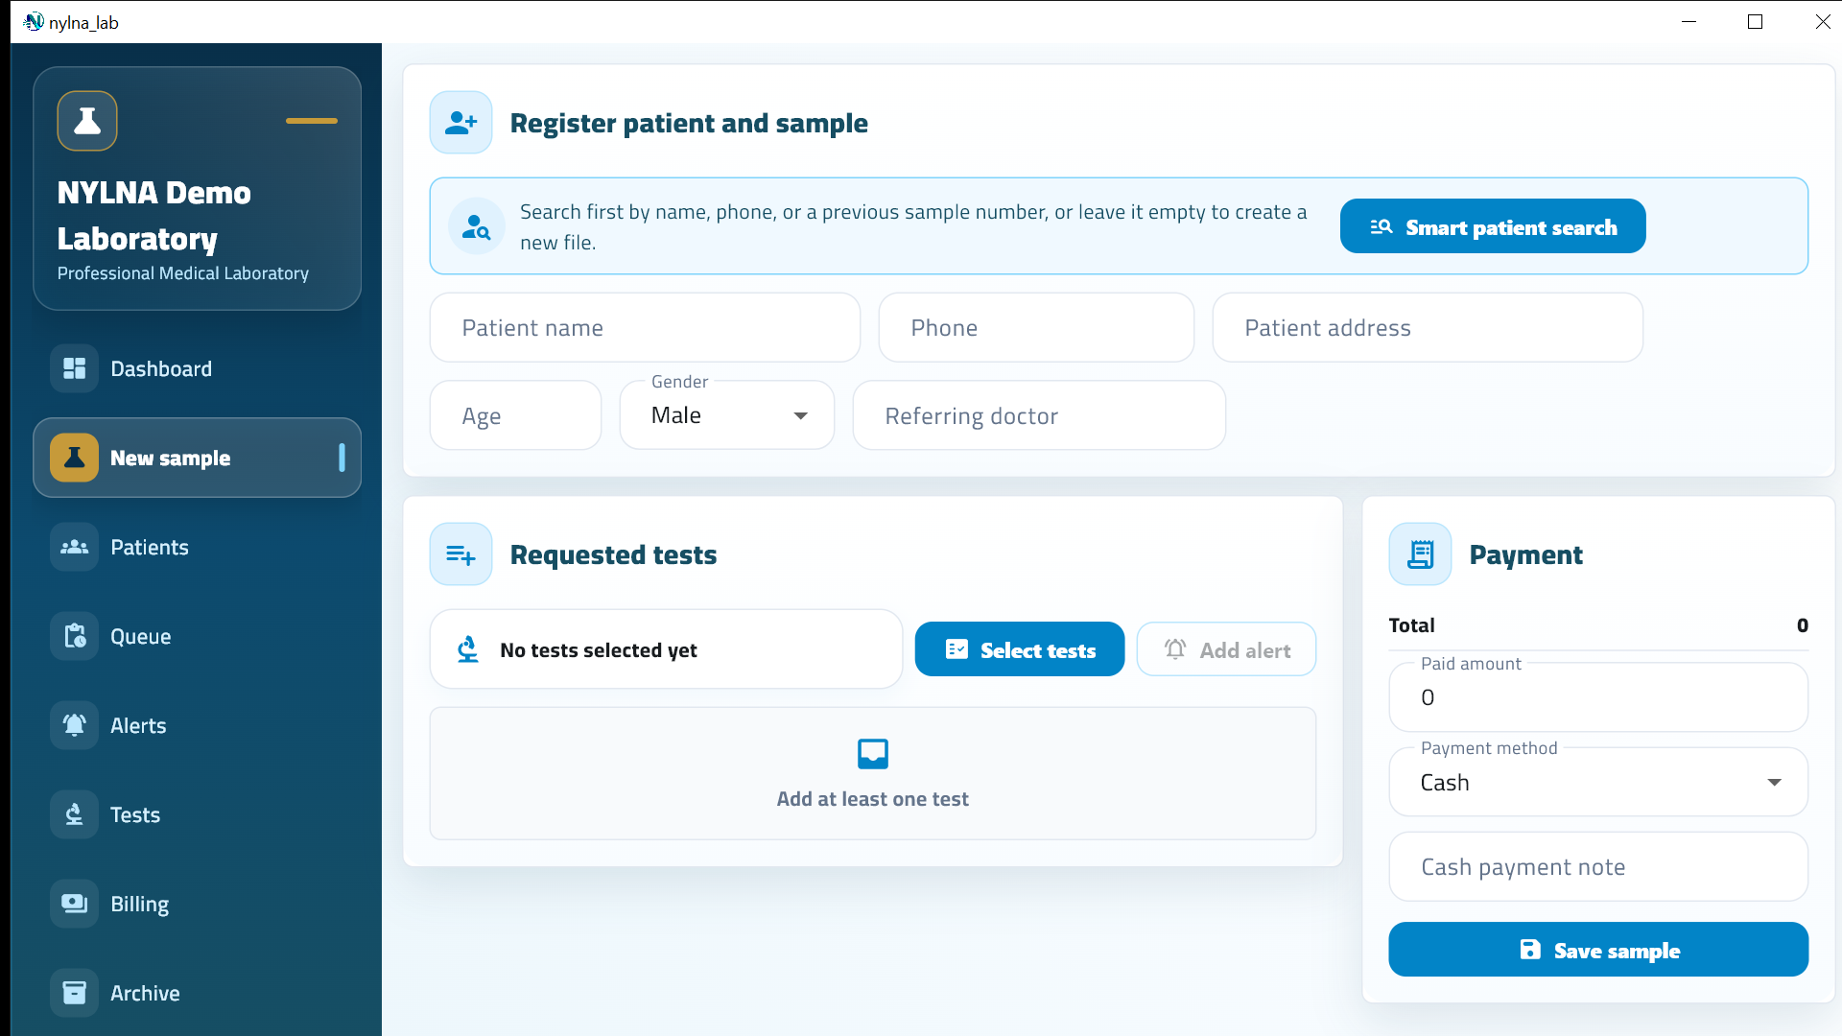Click the Payment receipt icon
Viewport: 1842px width, 1036px height.
point(1421,554)
